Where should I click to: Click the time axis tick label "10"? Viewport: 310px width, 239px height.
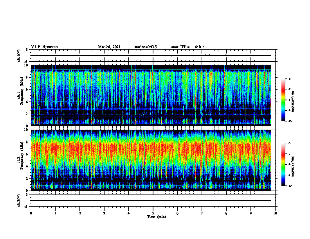coord(275,213)
